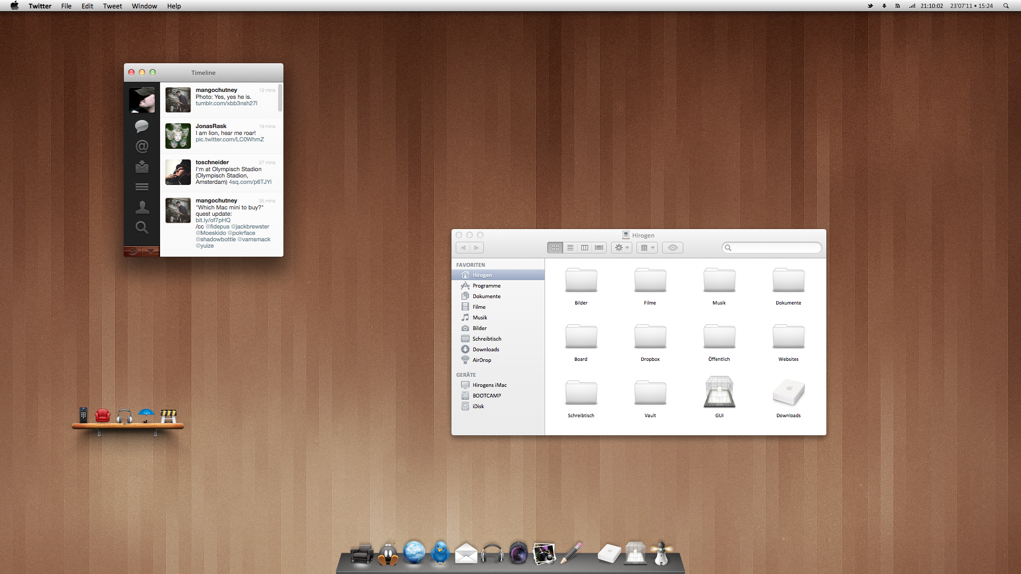Viewport: 1021px width, 574px height.
Task: Switch Finder to column view
Action: point(584,248)
